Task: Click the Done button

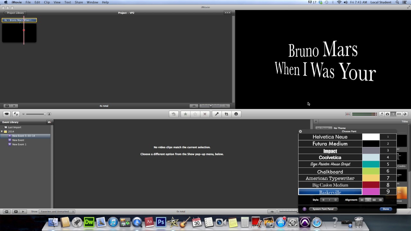Action: [386, 209]
